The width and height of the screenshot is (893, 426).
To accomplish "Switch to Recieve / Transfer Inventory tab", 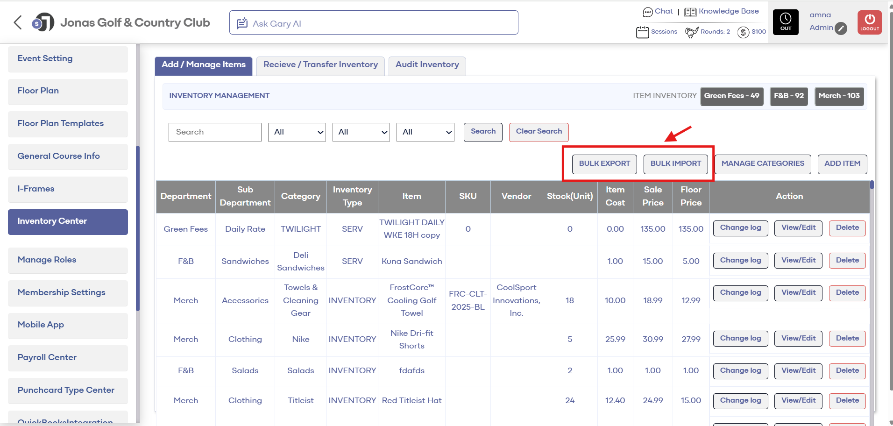I will coord(320,65).
